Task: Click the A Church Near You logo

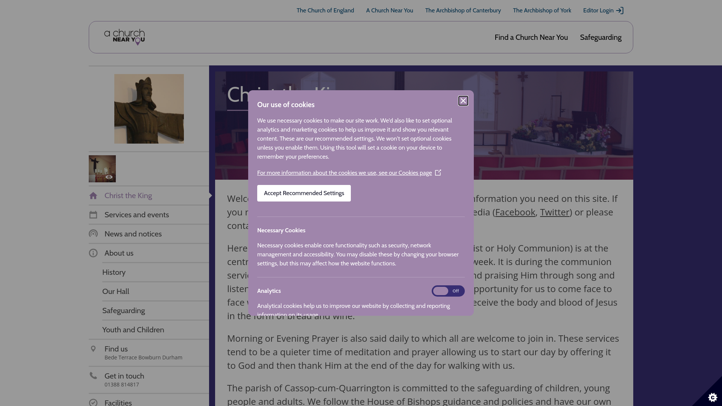Action: coord(124,37)
